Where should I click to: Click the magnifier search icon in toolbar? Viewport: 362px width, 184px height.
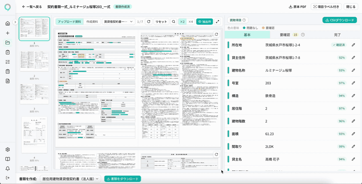(174, 21)
